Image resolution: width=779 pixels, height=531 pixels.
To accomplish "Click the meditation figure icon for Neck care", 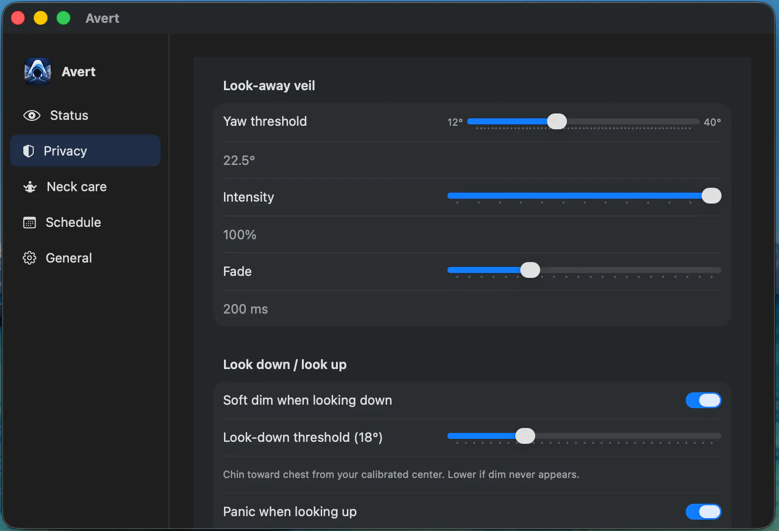I will click(x=30, y=187).
